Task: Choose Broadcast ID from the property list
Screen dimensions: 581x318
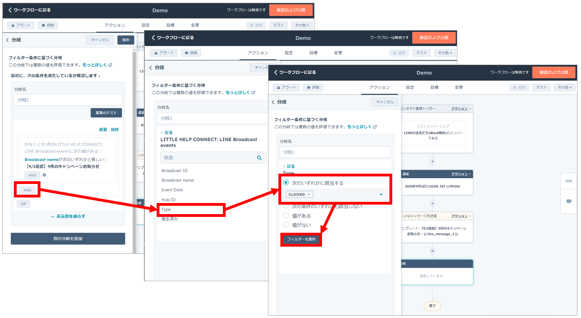Action: pyautogui.click(x=174, y=170)
